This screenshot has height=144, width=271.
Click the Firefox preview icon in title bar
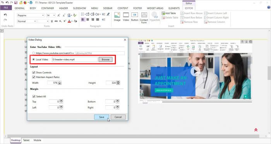25,3
